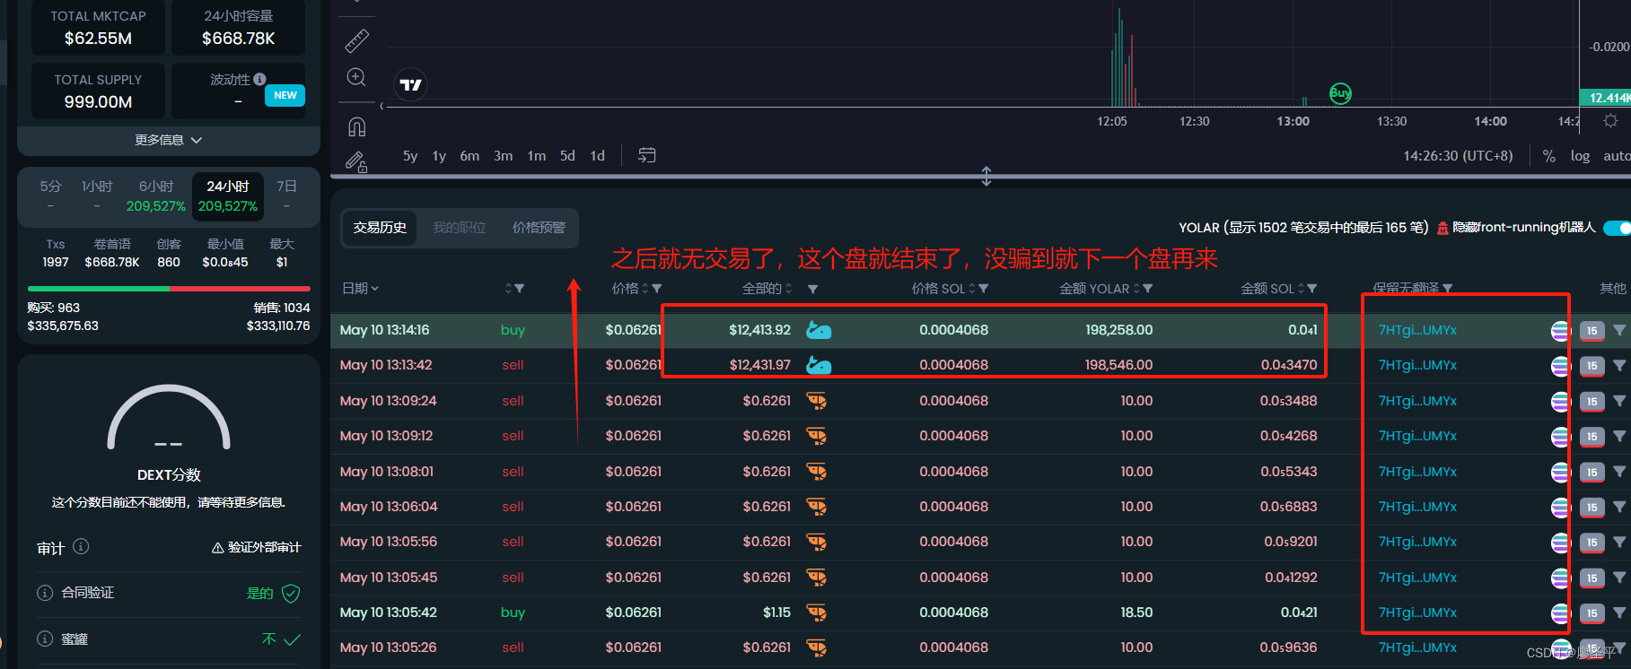Viewport: 1631px width, 669px height.
Task: Click the green Buy marker on chart
Action: [1340, 93]
